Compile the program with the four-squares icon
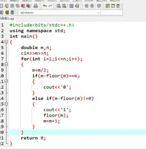 107,6
